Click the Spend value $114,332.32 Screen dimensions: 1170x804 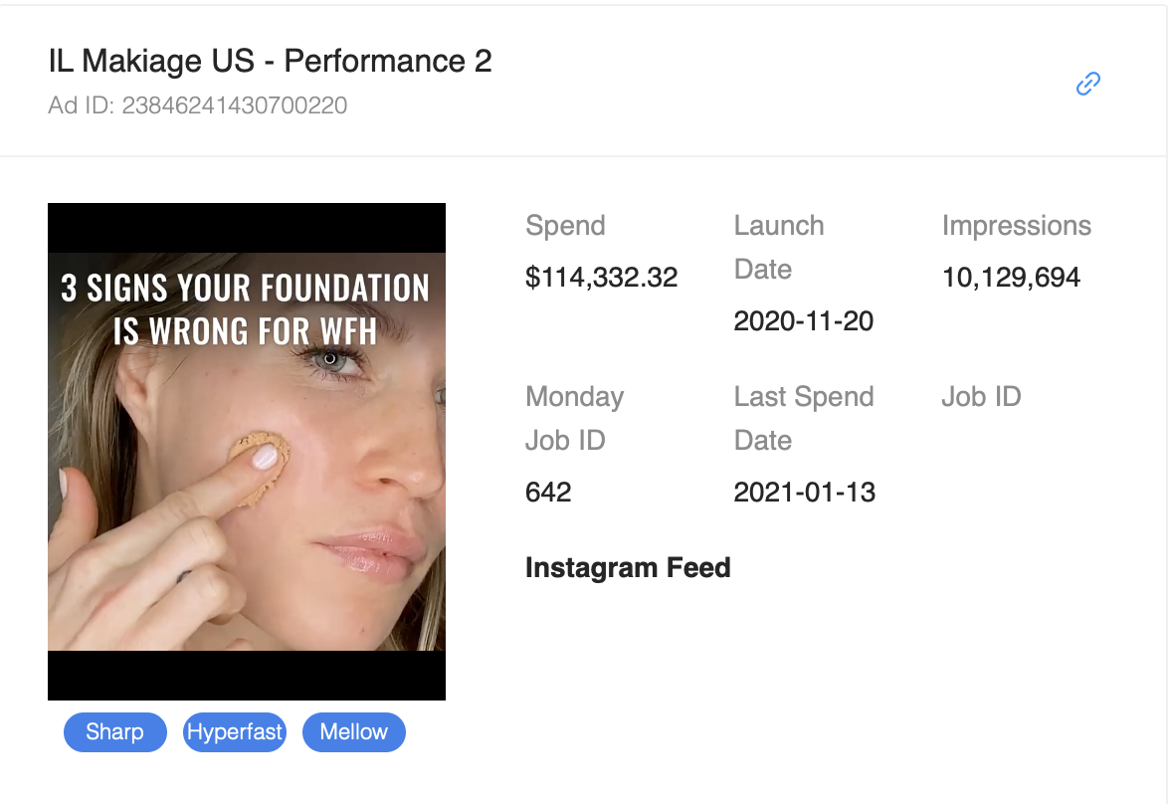point(601,278)
